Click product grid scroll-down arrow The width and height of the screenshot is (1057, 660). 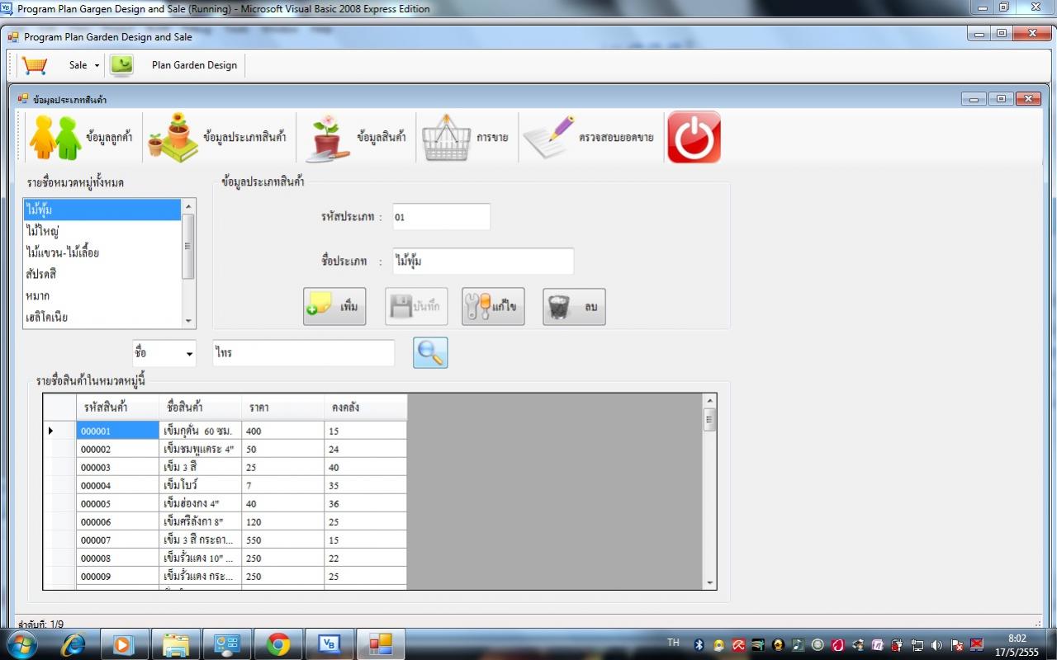tap(709, 582)
